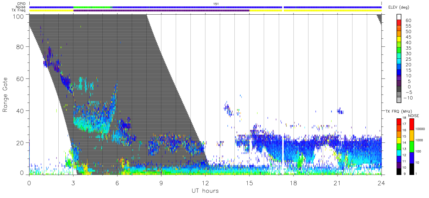Click the blue swatch in the NOISE color bar
This screenshot has width=429, height=198.
click(x=412, y=157)
